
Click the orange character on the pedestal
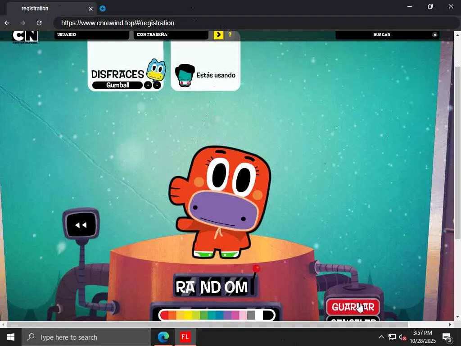pos(220,202)
